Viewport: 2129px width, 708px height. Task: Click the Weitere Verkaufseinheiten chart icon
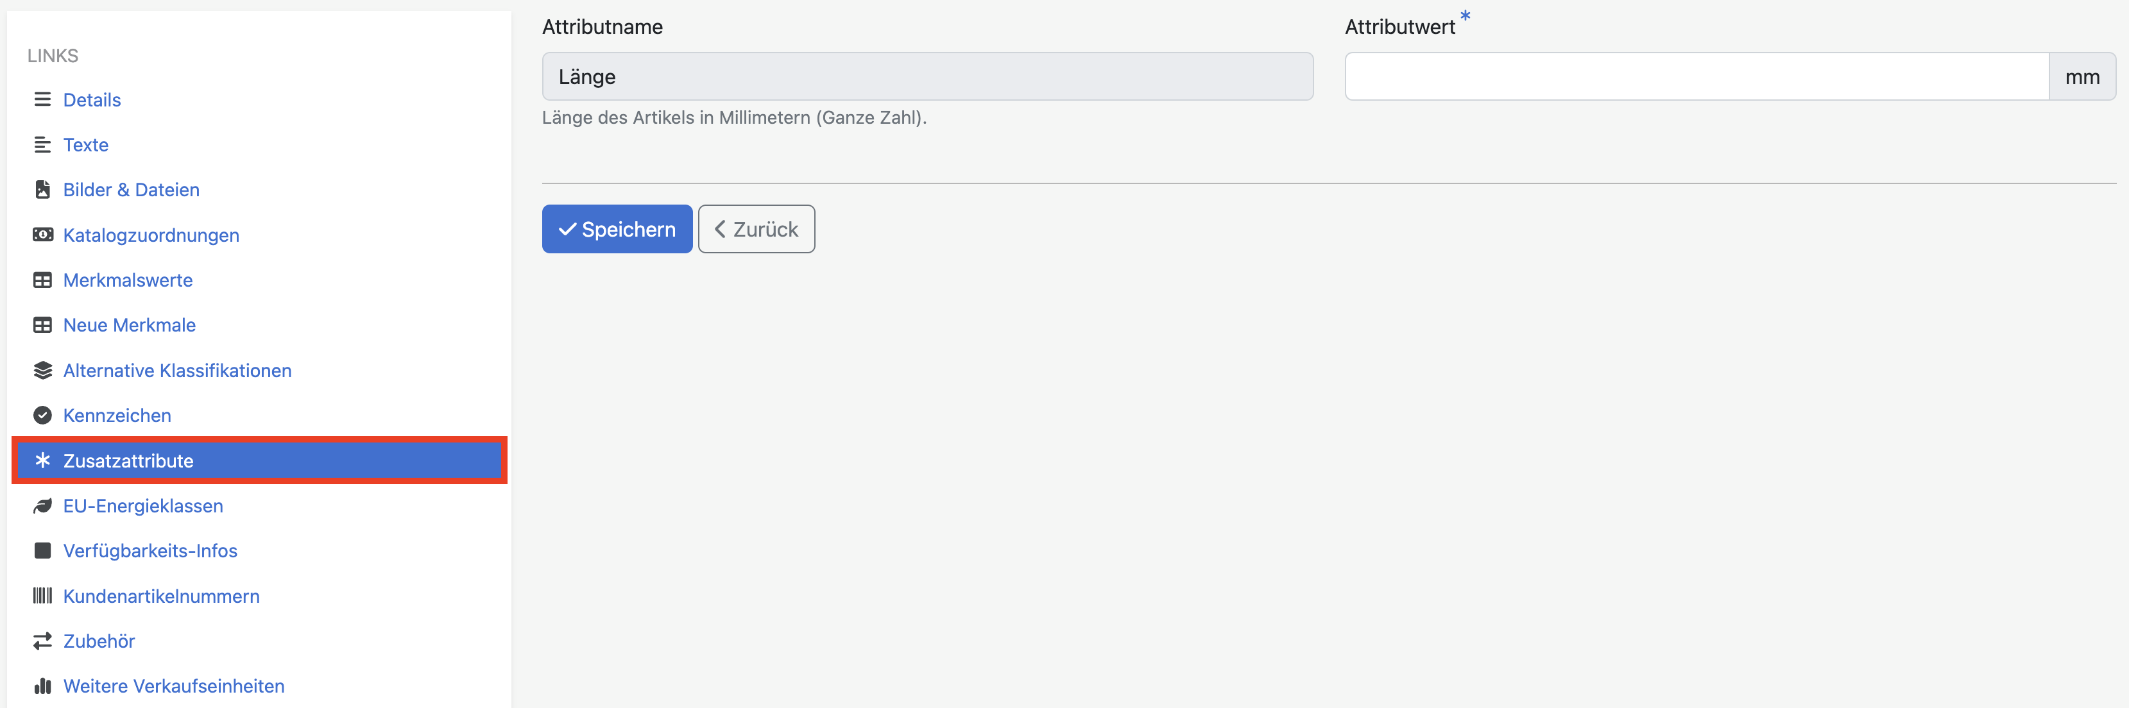coord(42,686)
